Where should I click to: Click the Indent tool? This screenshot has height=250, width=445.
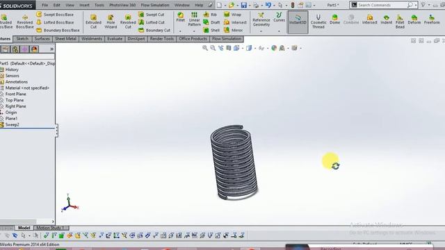pyautogui.click(x=387, y=19)
